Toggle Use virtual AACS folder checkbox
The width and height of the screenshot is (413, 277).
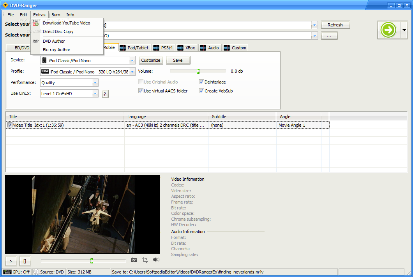141,91
